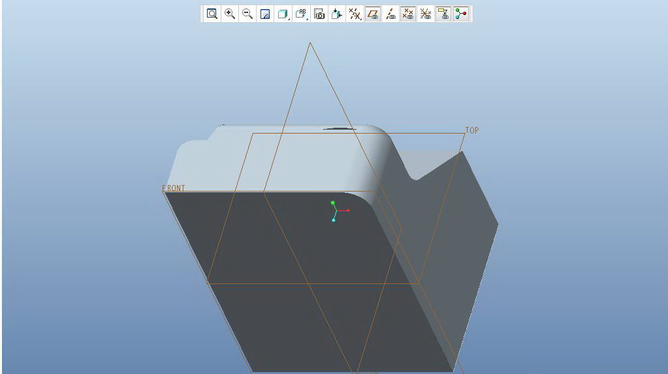Repaint the graphics window
The height and width of the screenshot is (374, 668).
tap(265, 14)
